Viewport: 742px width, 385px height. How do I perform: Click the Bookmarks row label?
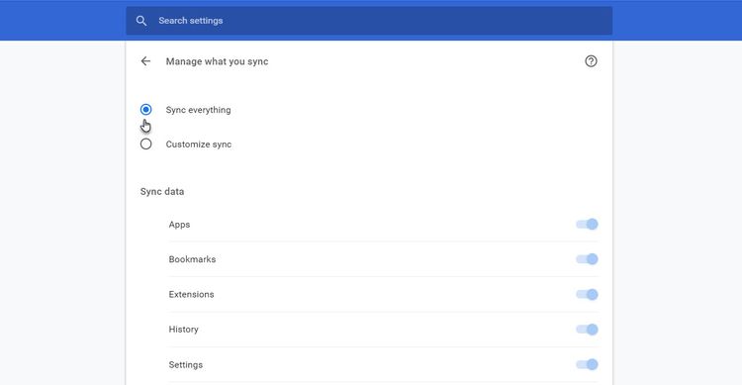click(x=192, y=259)
